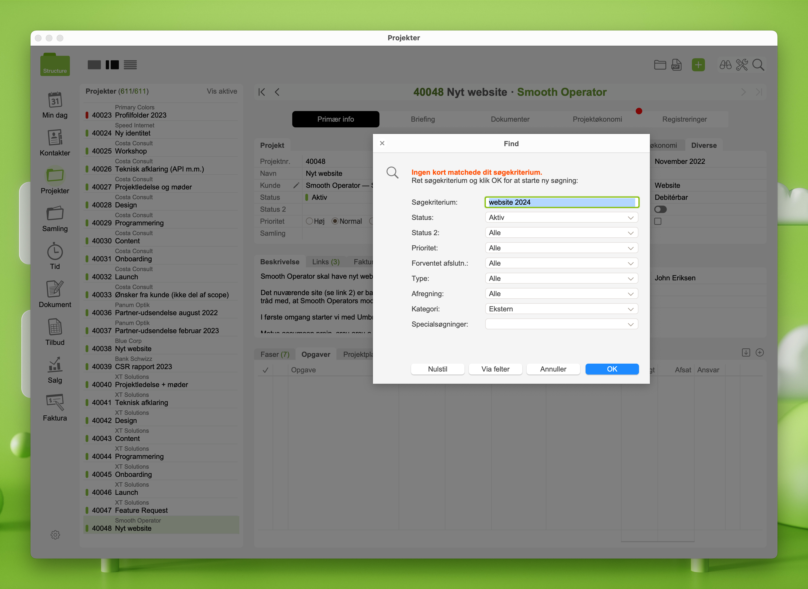The width and height of the screenshot is (808, 589).
Task: Select the Høj priority radio button
Action: tap(309, 221)
